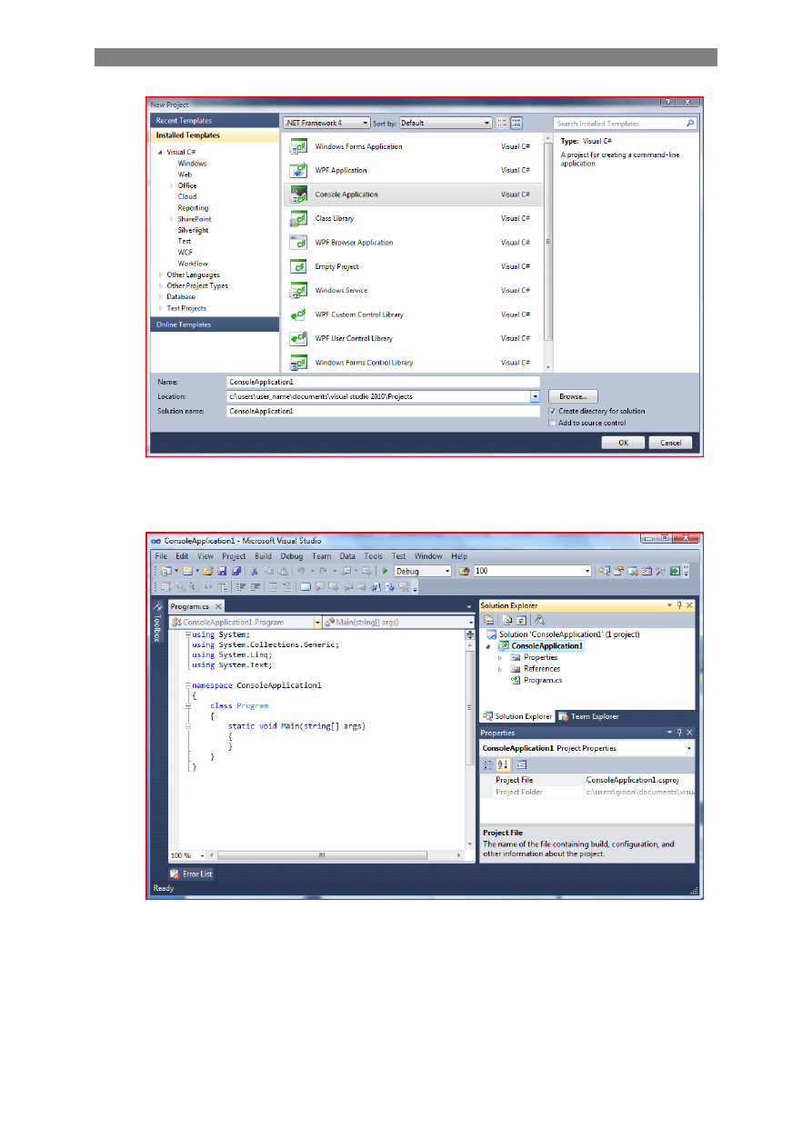This screenshot has width=812, height=1148.
Task: Enable Add to source control checkbox
Action: coord(553,423)
